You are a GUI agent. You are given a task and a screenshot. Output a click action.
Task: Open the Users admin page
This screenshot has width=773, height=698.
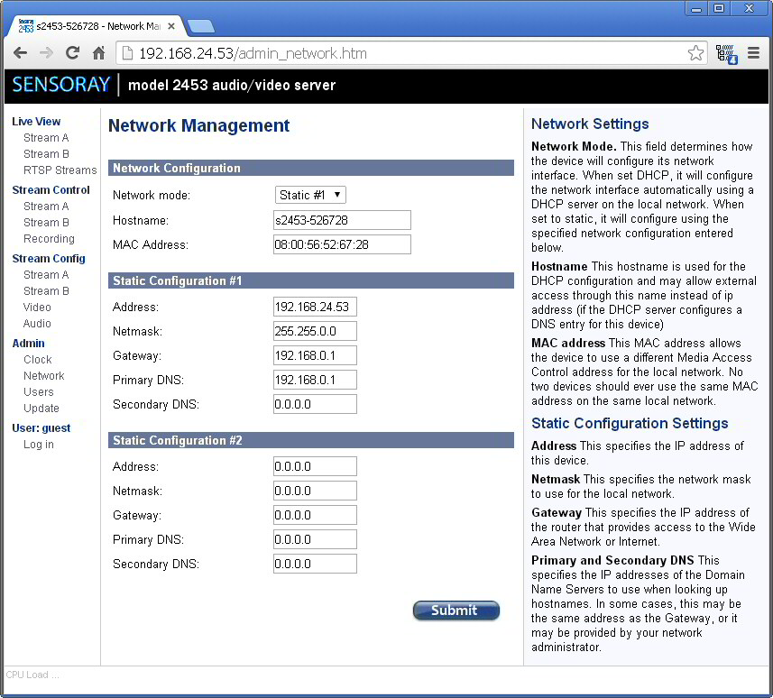[39, 392]
